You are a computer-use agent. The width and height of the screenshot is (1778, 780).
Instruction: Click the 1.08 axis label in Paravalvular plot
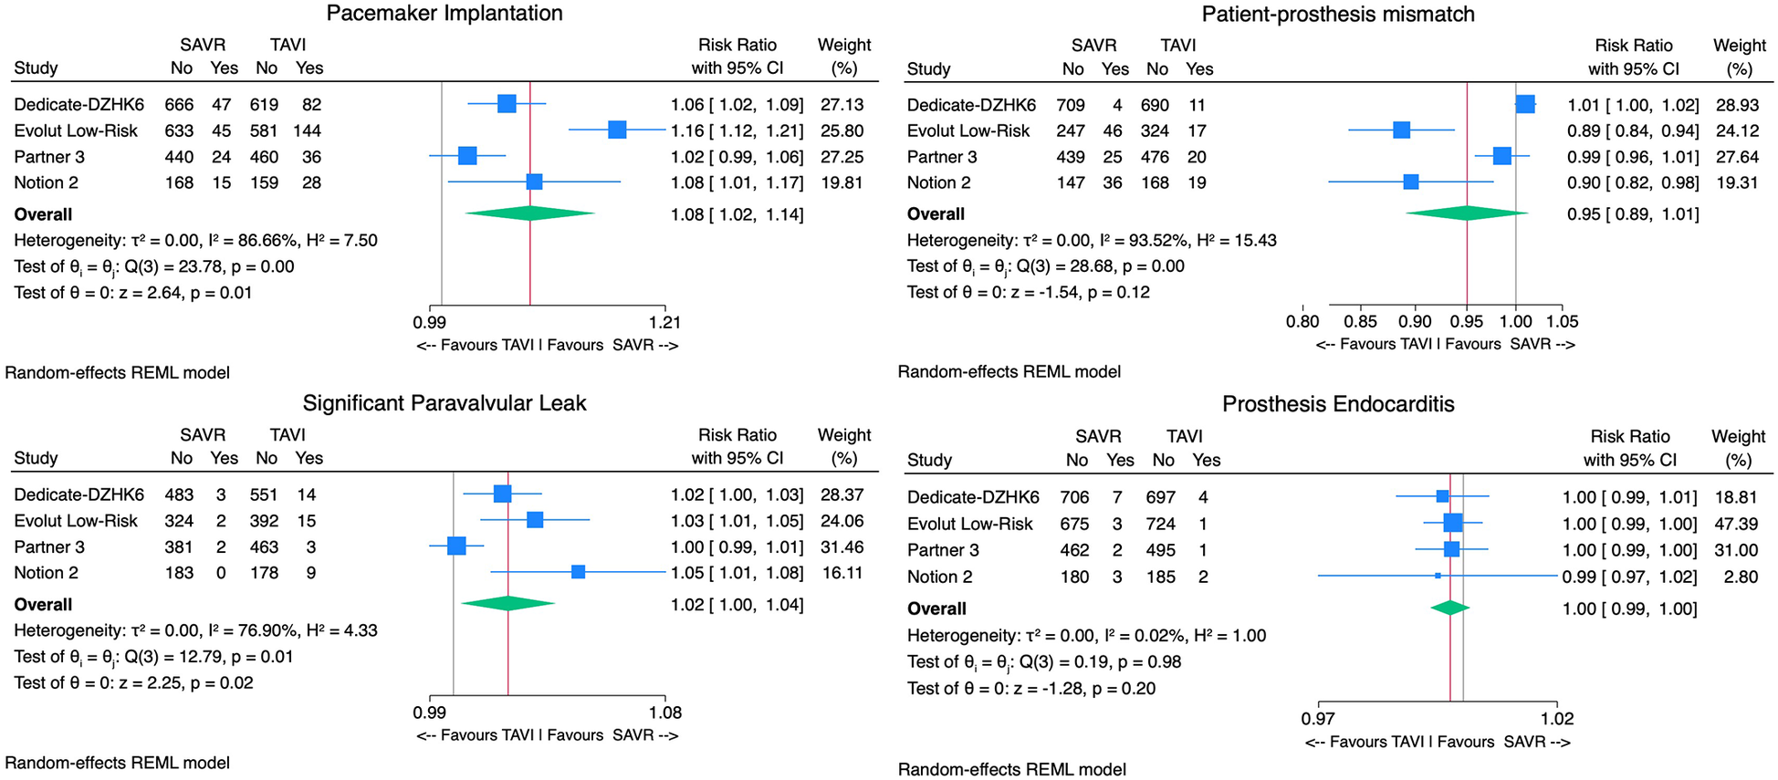[664, 712]
